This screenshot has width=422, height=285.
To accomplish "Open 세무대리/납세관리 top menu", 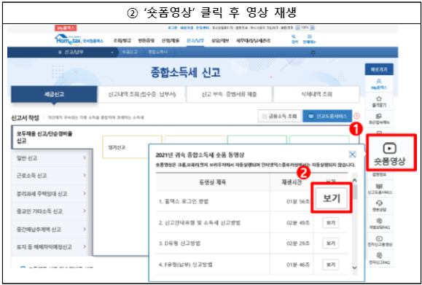I will [x=253, y=41].
